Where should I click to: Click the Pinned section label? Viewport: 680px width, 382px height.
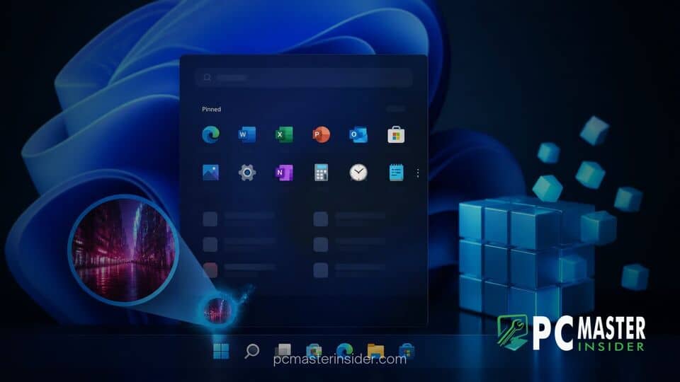pos(211,109)
